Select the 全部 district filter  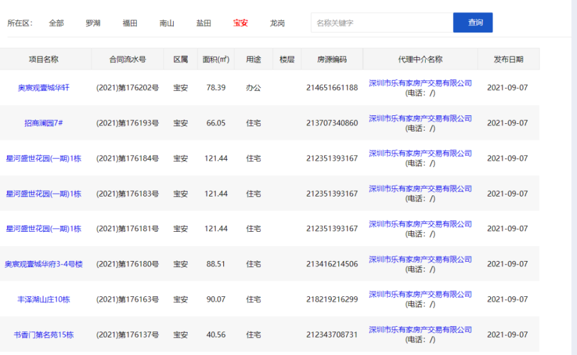[x=57, y=23]
